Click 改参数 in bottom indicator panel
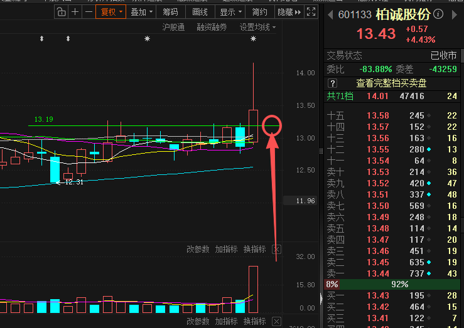This screenshot has width=464, height=328. 198,321
